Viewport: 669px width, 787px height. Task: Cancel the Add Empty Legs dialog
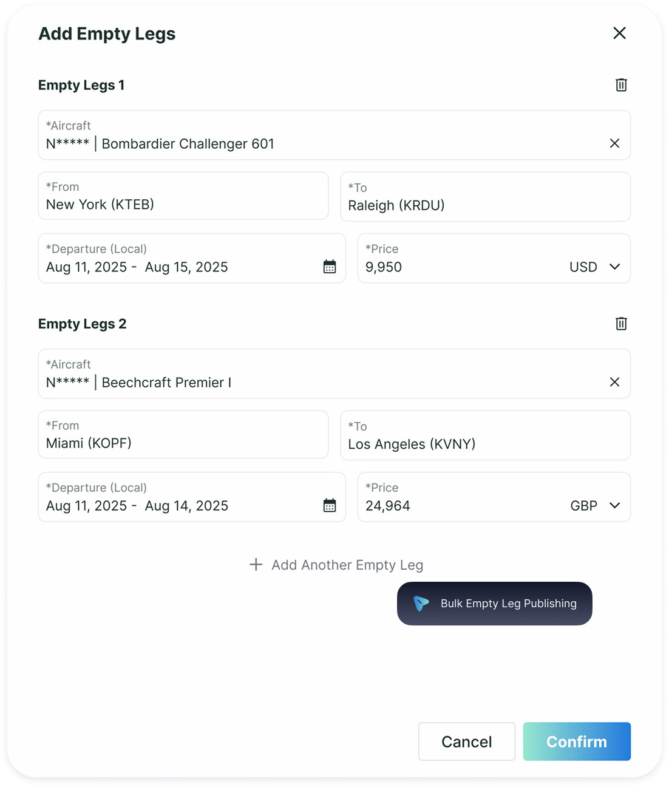coord(466,741)
